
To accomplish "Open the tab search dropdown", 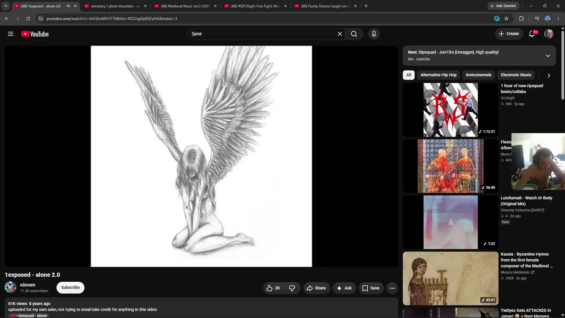I will [x=6, y=6].
